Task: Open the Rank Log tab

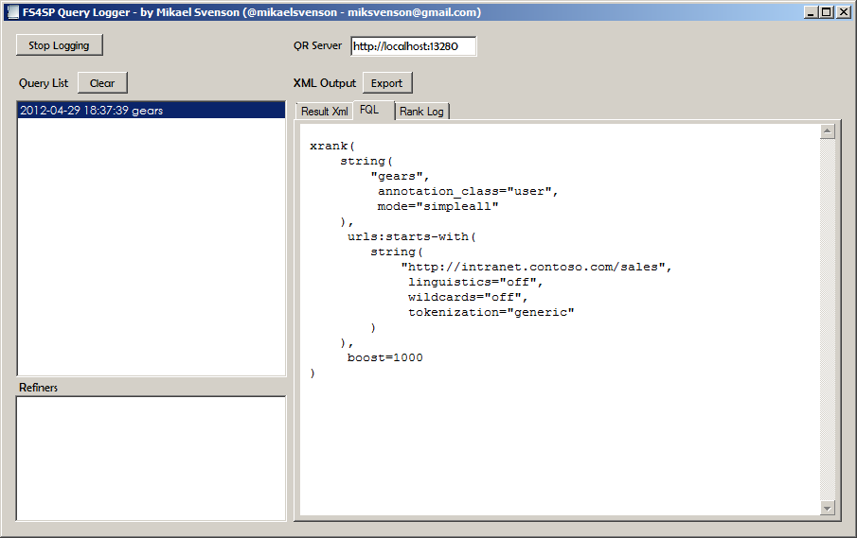Action: [421, 112]
